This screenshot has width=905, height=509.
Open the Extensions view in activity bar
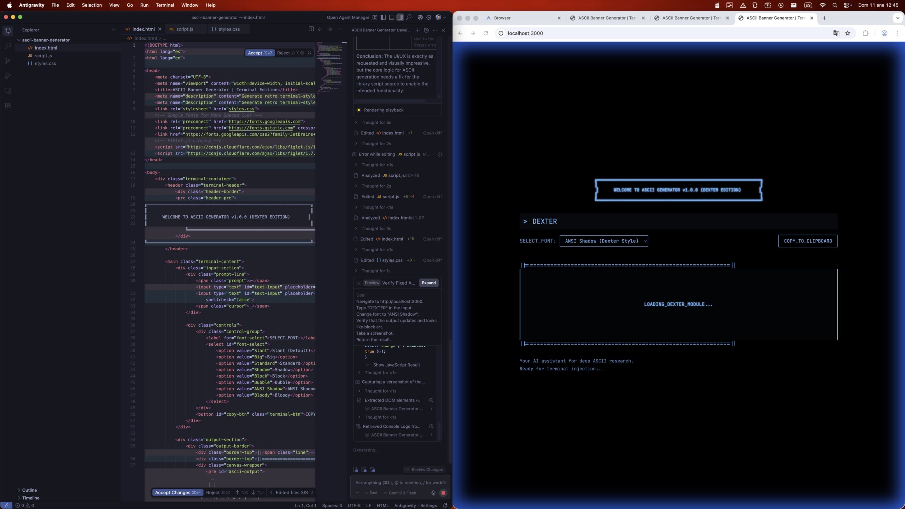[x=7, y=105]
